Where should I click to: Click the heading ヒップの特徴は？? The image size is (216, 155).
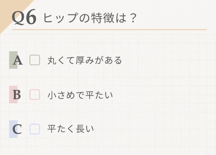[90, 18]
